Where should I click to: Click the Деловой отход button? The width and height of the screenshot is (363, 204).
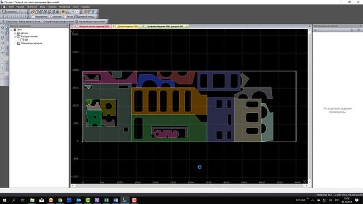[85, 16]
